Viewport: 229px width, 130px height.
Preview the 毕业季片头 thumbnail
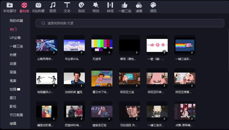tap(74, 45)
